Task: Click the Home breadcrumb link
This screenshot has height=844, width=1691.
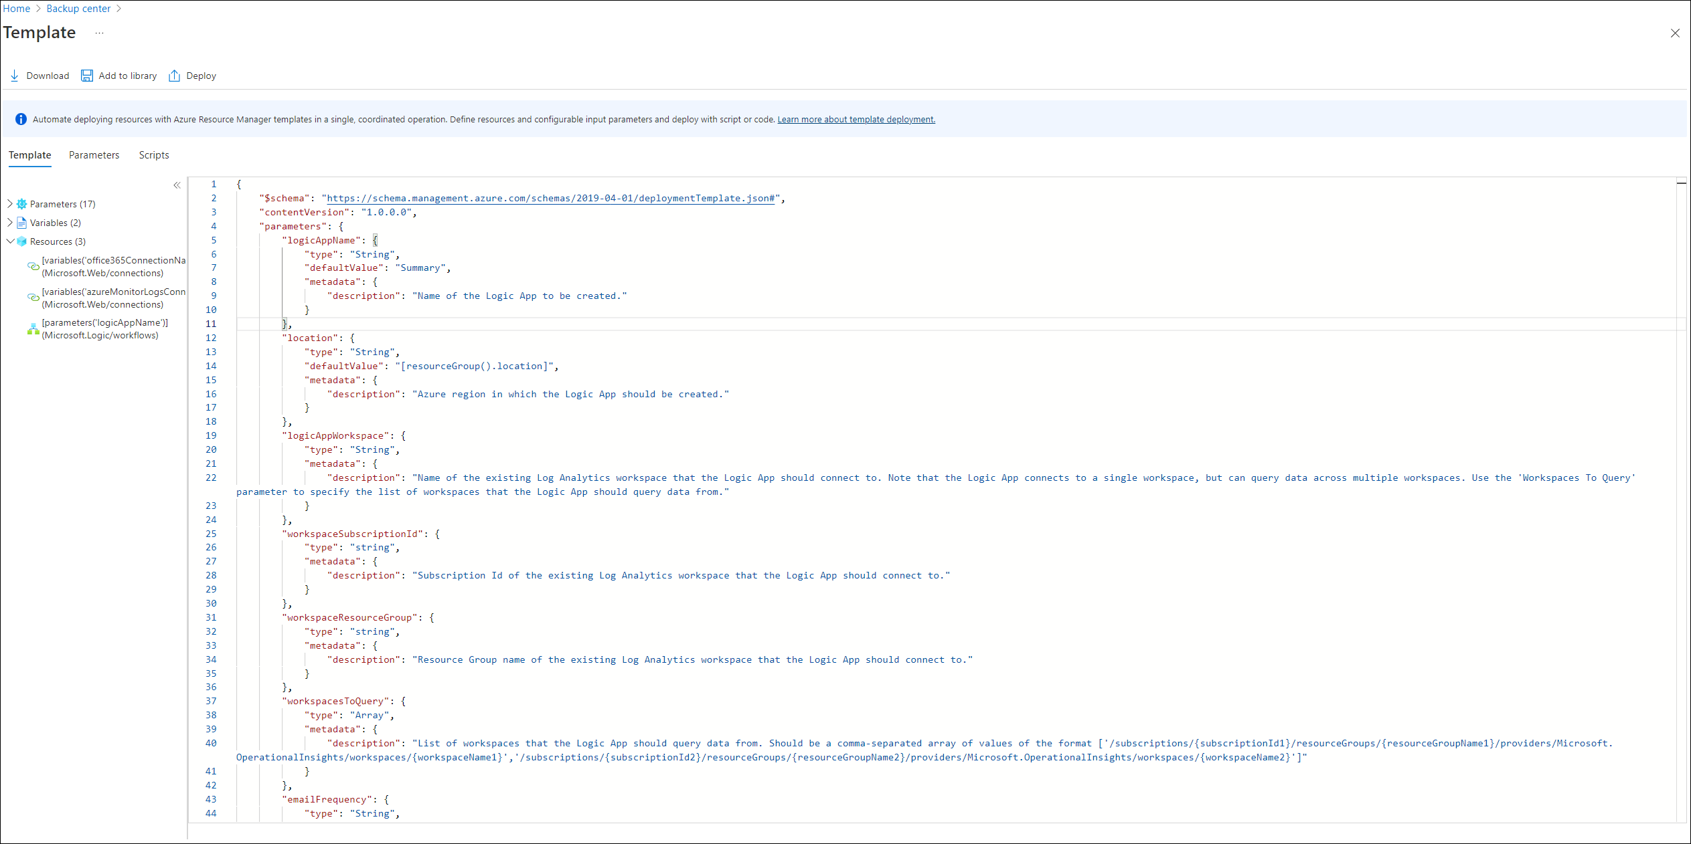Action: [x=18, y=9]
